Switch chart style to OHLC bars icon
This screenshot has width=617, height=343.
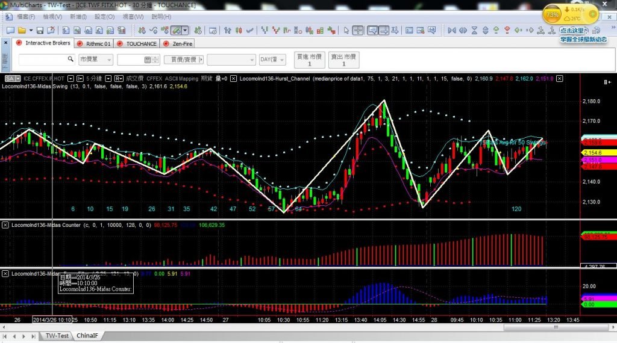pyautogui.click(x=227, y=30)
